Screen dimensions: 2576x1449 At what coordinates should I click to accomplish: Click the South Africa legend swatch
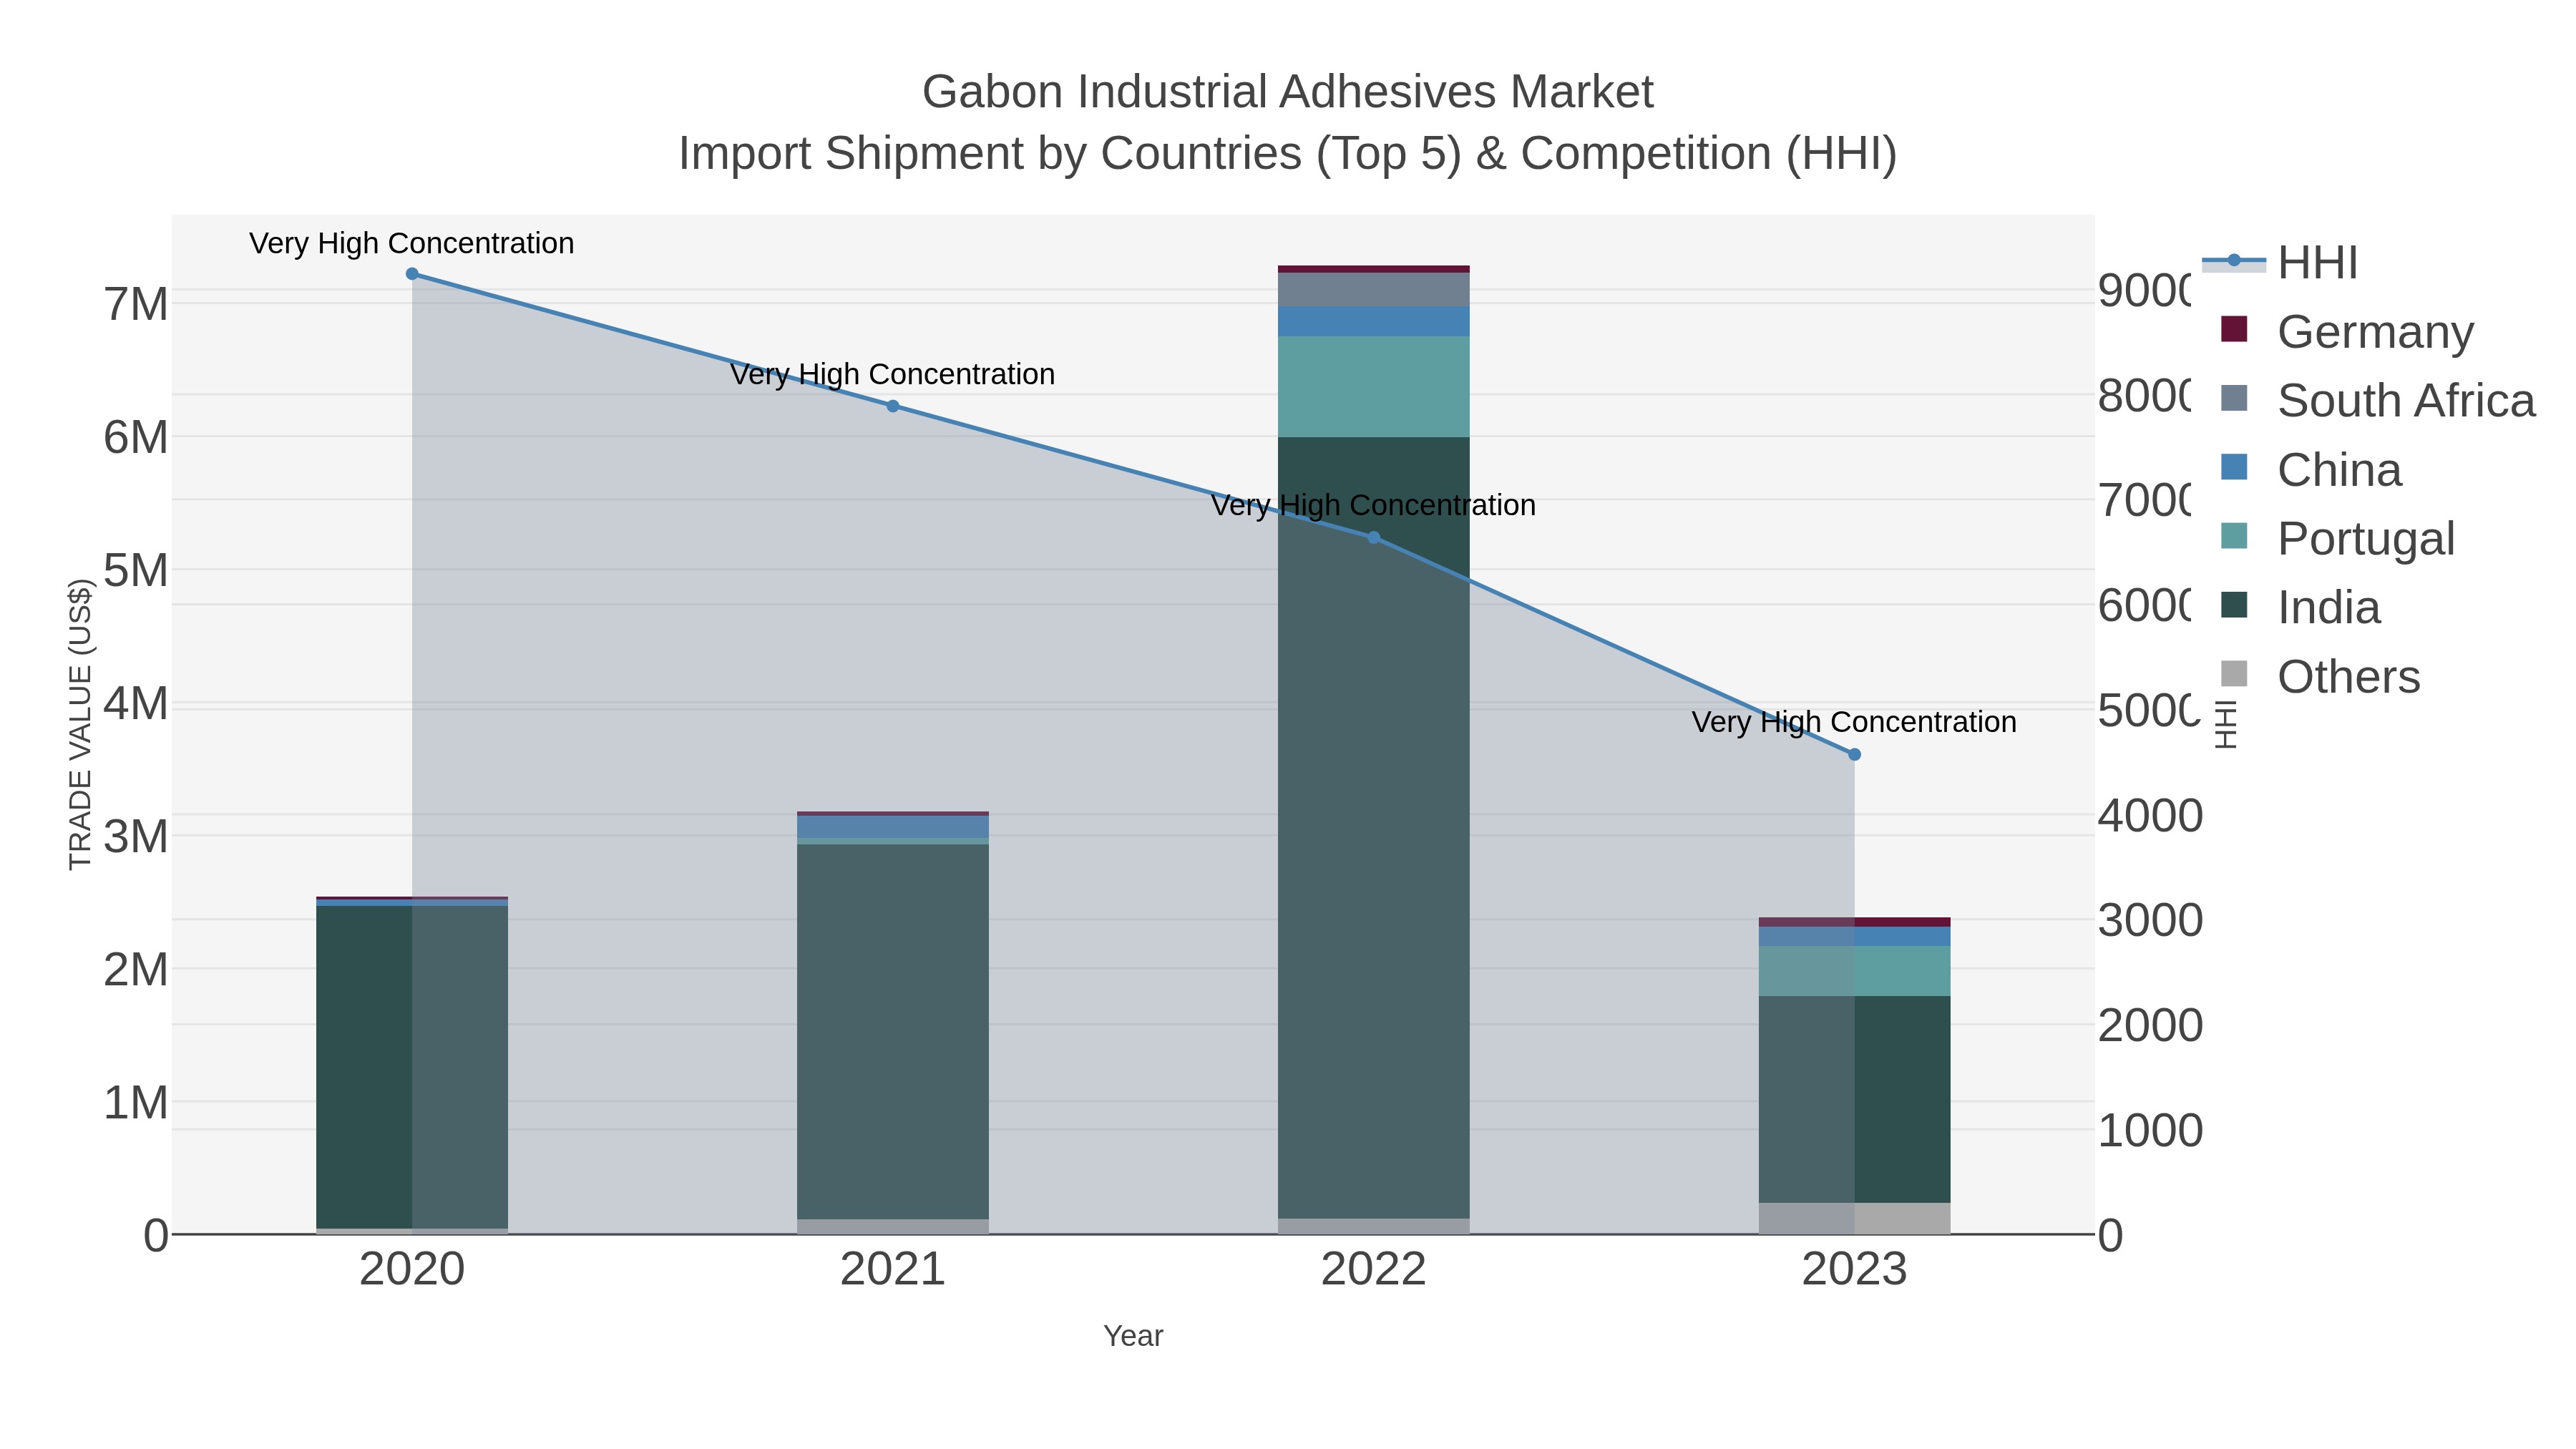tap(2234, 398)
